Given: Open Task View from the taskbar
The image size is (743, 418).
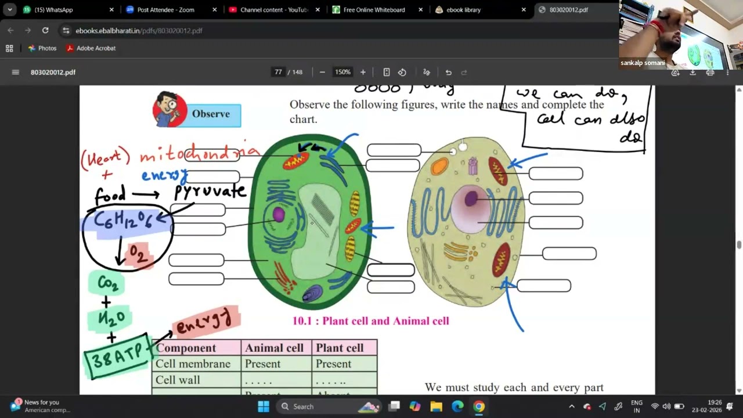Looking at the screenshot, I should click(x=394, y=406).
